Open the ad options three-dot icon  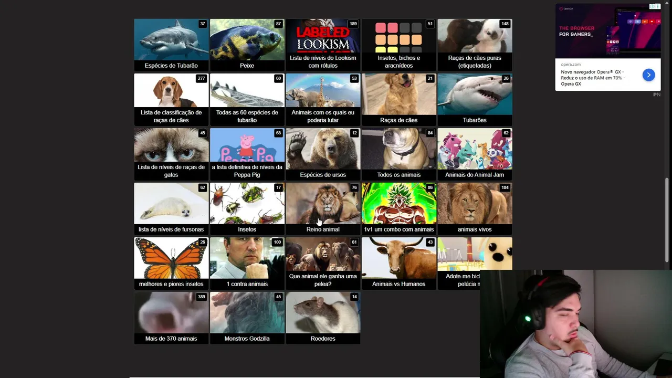pos(658,7)
